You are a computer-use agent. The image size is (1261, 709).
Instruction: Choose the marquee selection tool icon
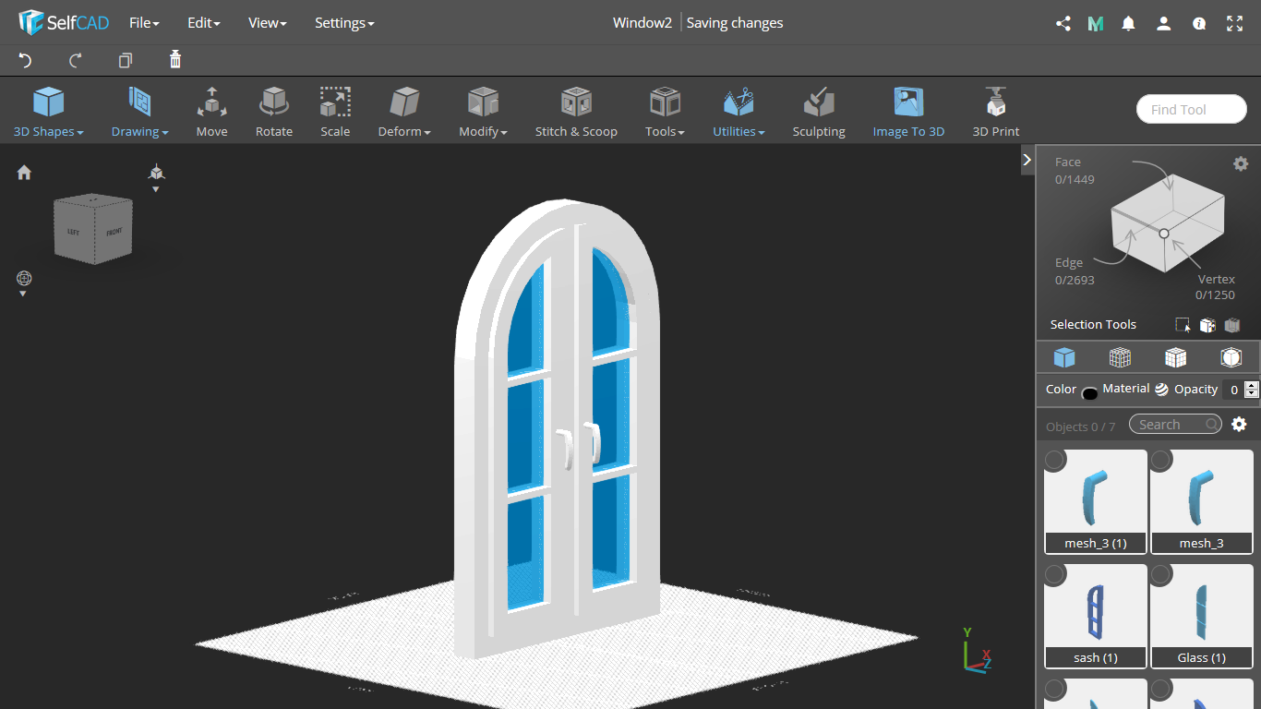(x=1183, y=325)
